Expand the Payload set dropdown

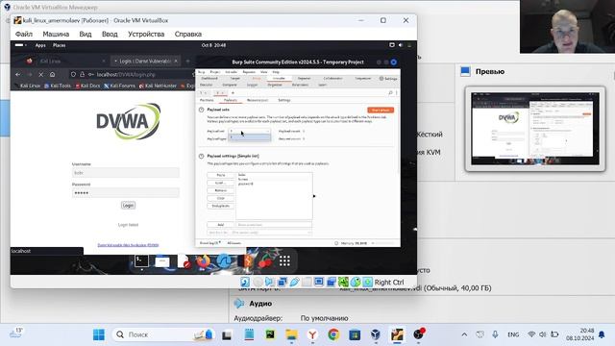point(250,131)
